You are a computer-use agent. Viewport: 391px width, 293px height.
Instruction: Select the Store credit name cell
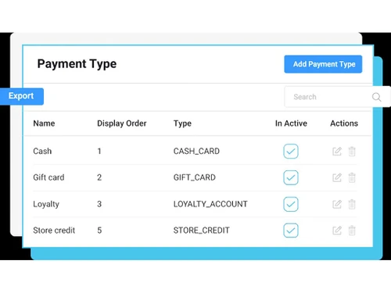[x=54, y=230]
